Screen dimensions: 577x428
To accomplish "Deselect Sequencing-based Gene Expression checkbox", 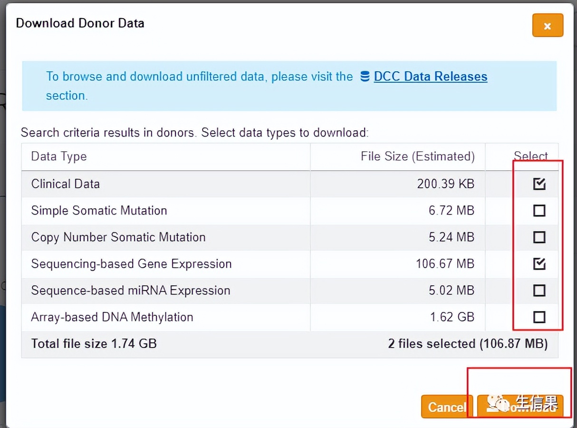I will [539, 264].
